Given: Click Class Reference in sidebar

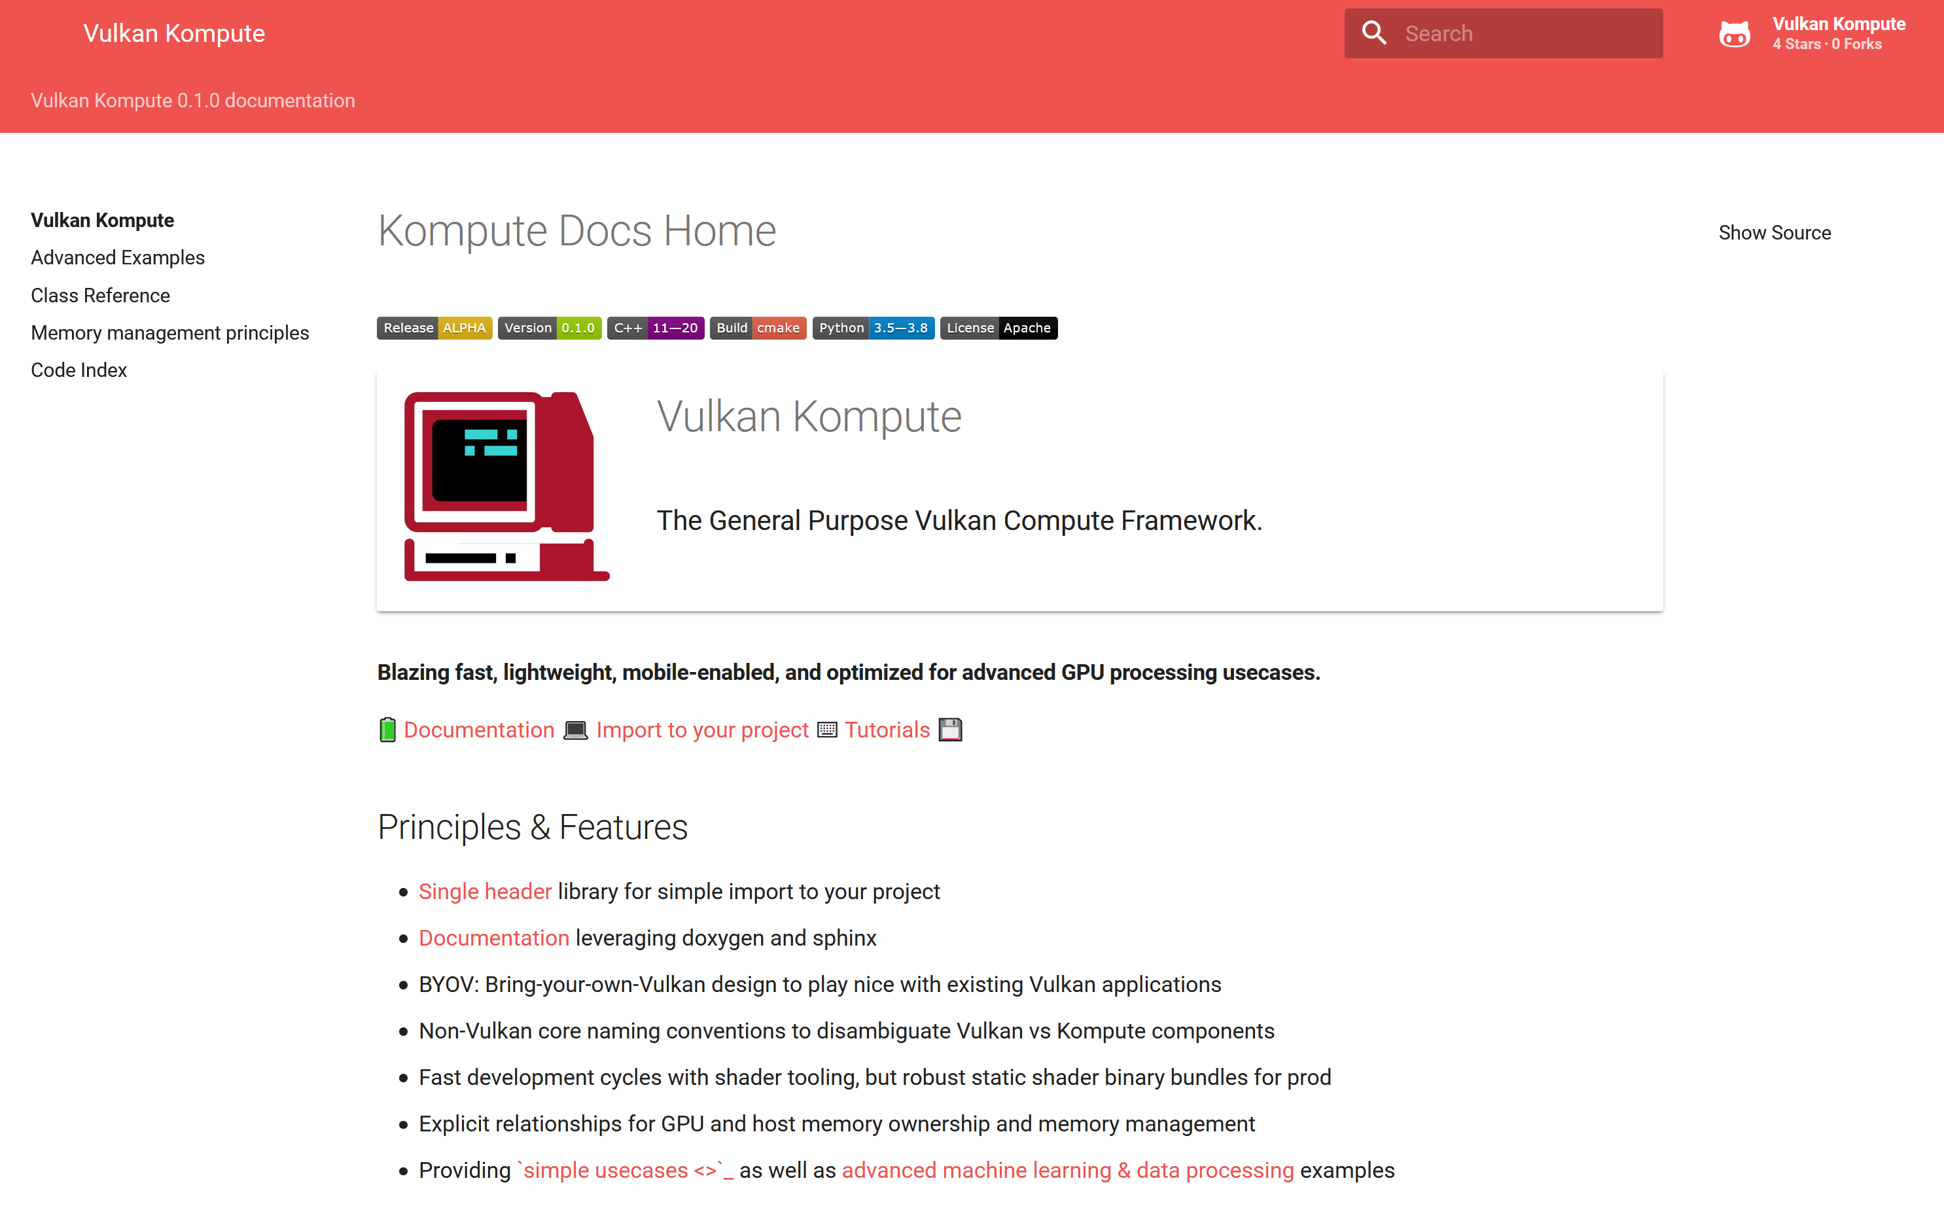Looking at the screenshot, I should pos(101,294).
